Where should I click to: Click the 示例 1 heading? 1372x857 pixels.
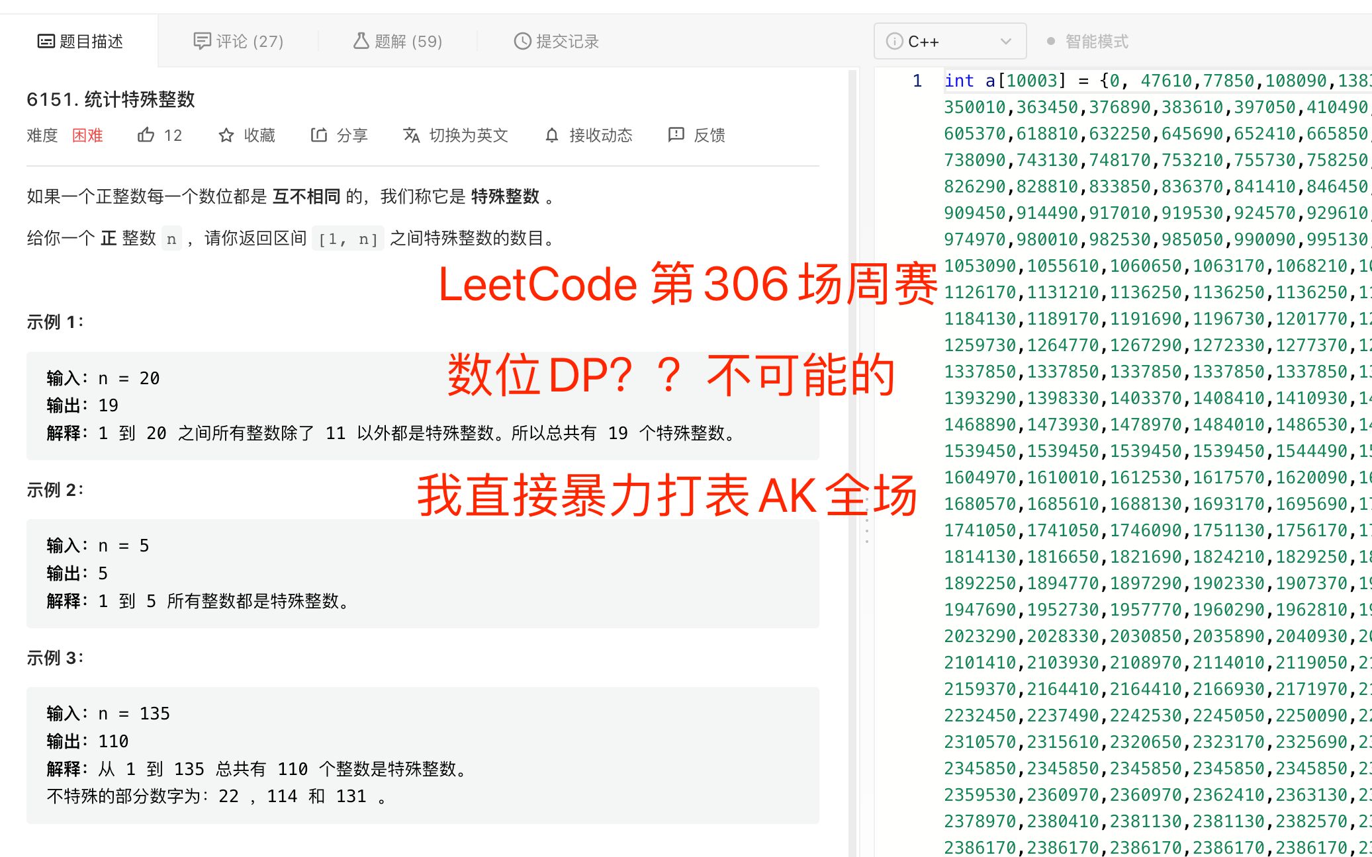tap(55, 322)
